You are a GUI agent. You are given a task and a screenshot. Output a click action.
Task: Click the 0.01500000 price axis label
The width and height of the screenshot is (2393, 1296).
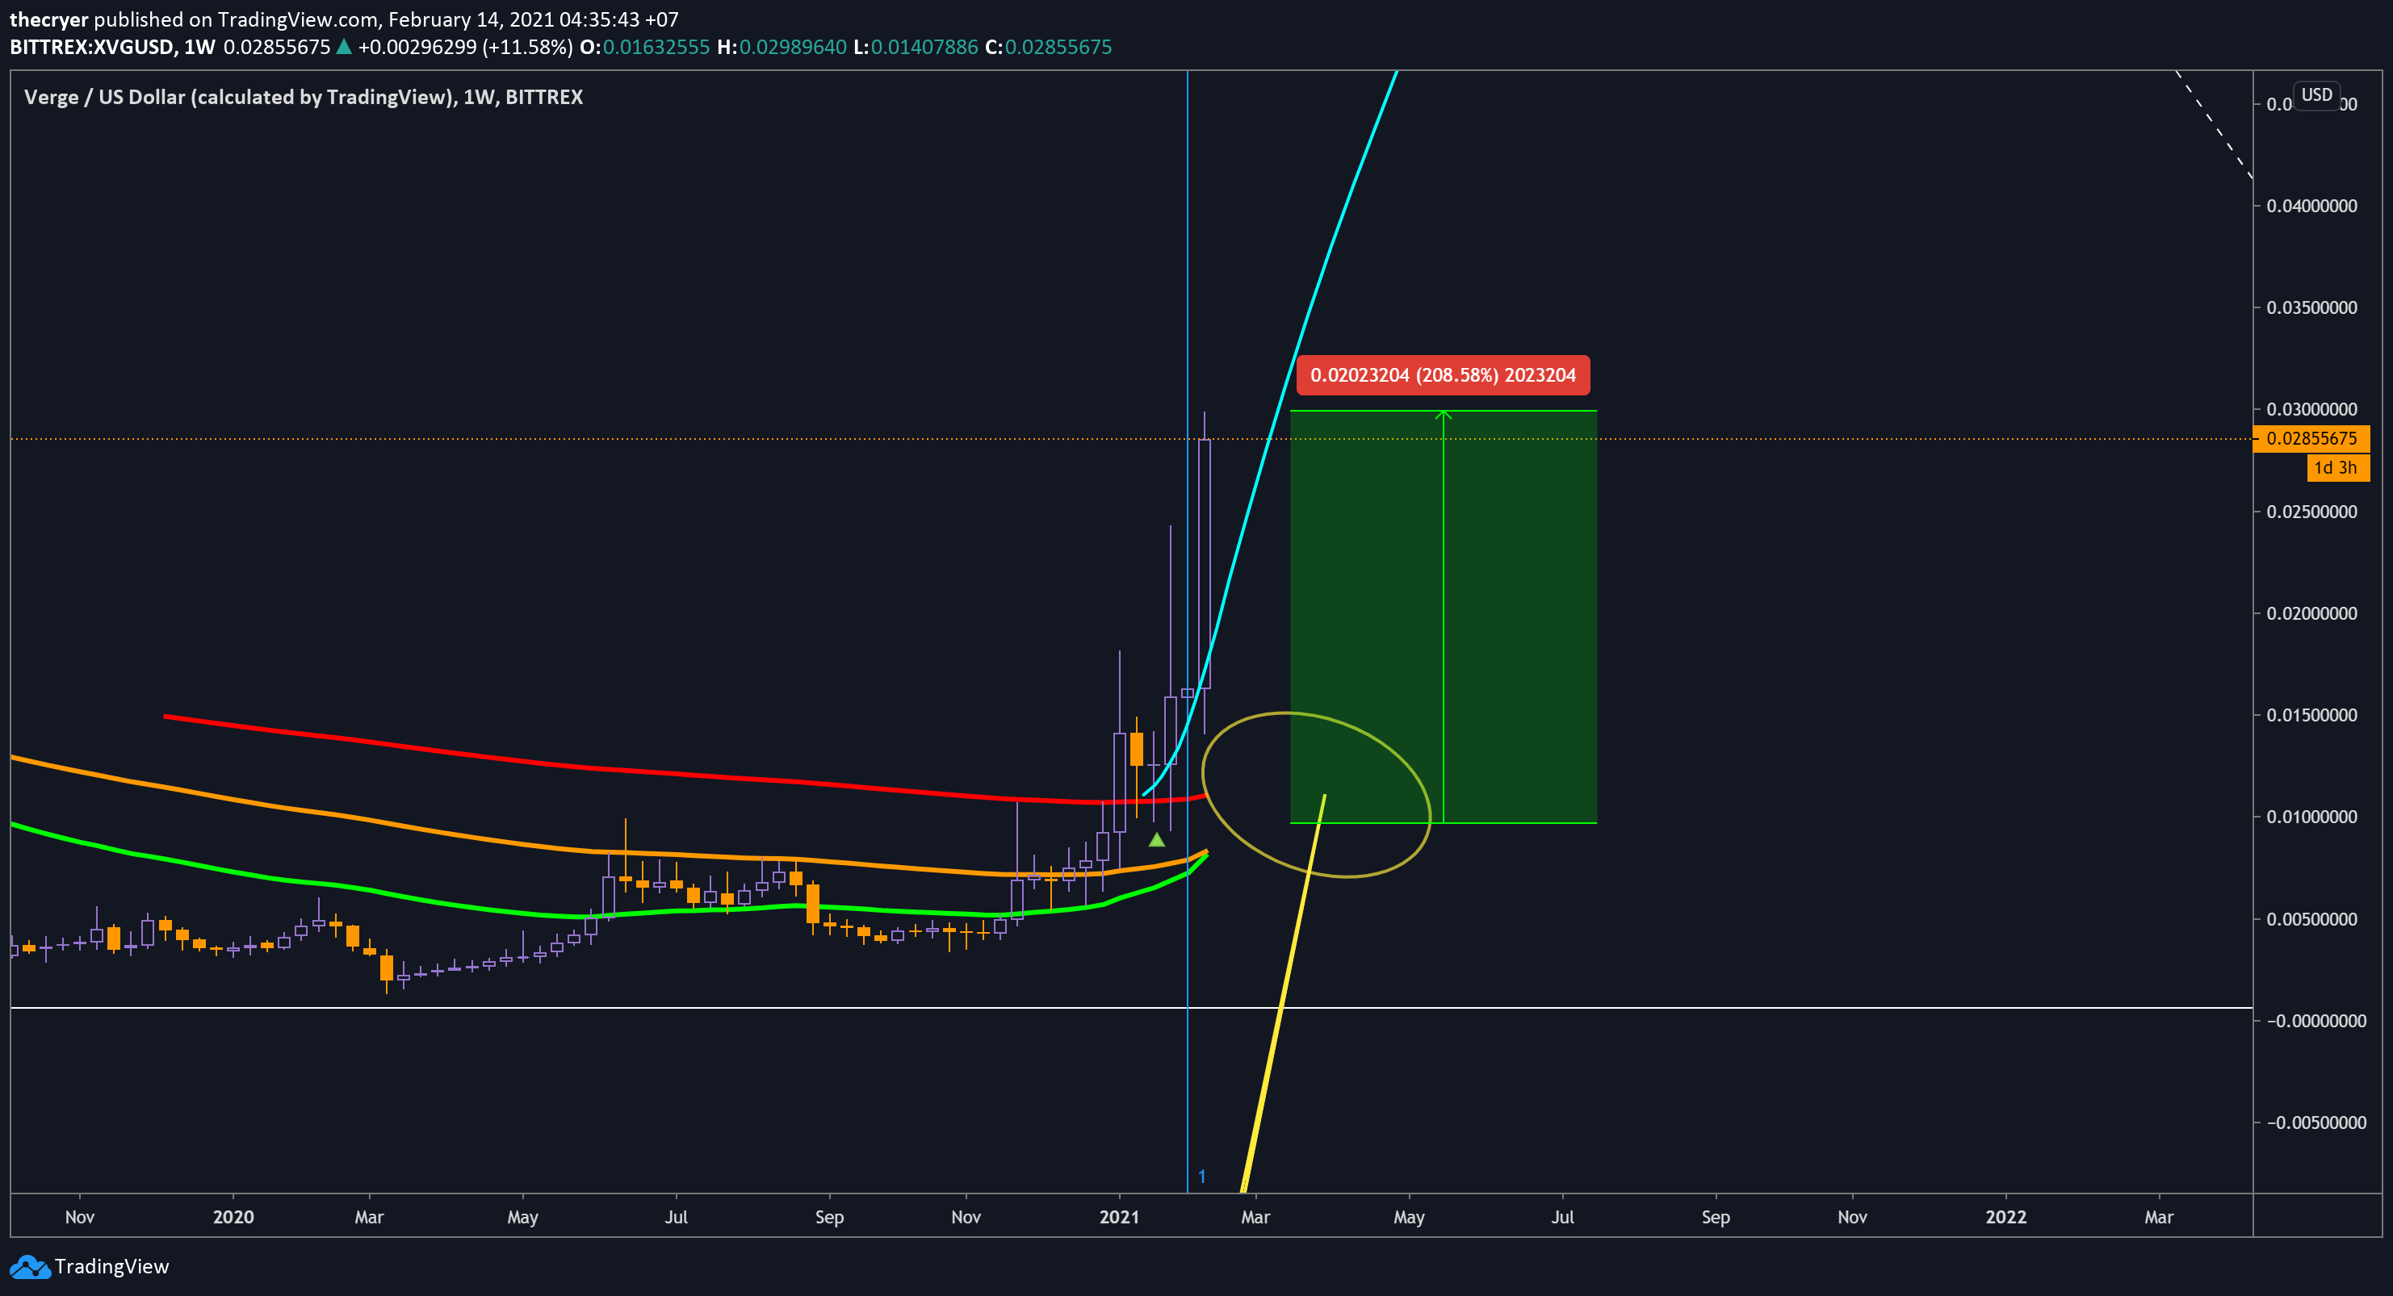[2311, 715]
